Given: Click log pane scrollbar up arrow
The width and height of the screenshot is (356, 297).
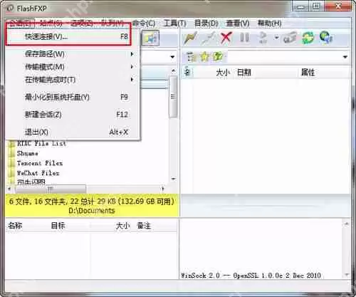Looking at the screenshot, I should (347, 224).
